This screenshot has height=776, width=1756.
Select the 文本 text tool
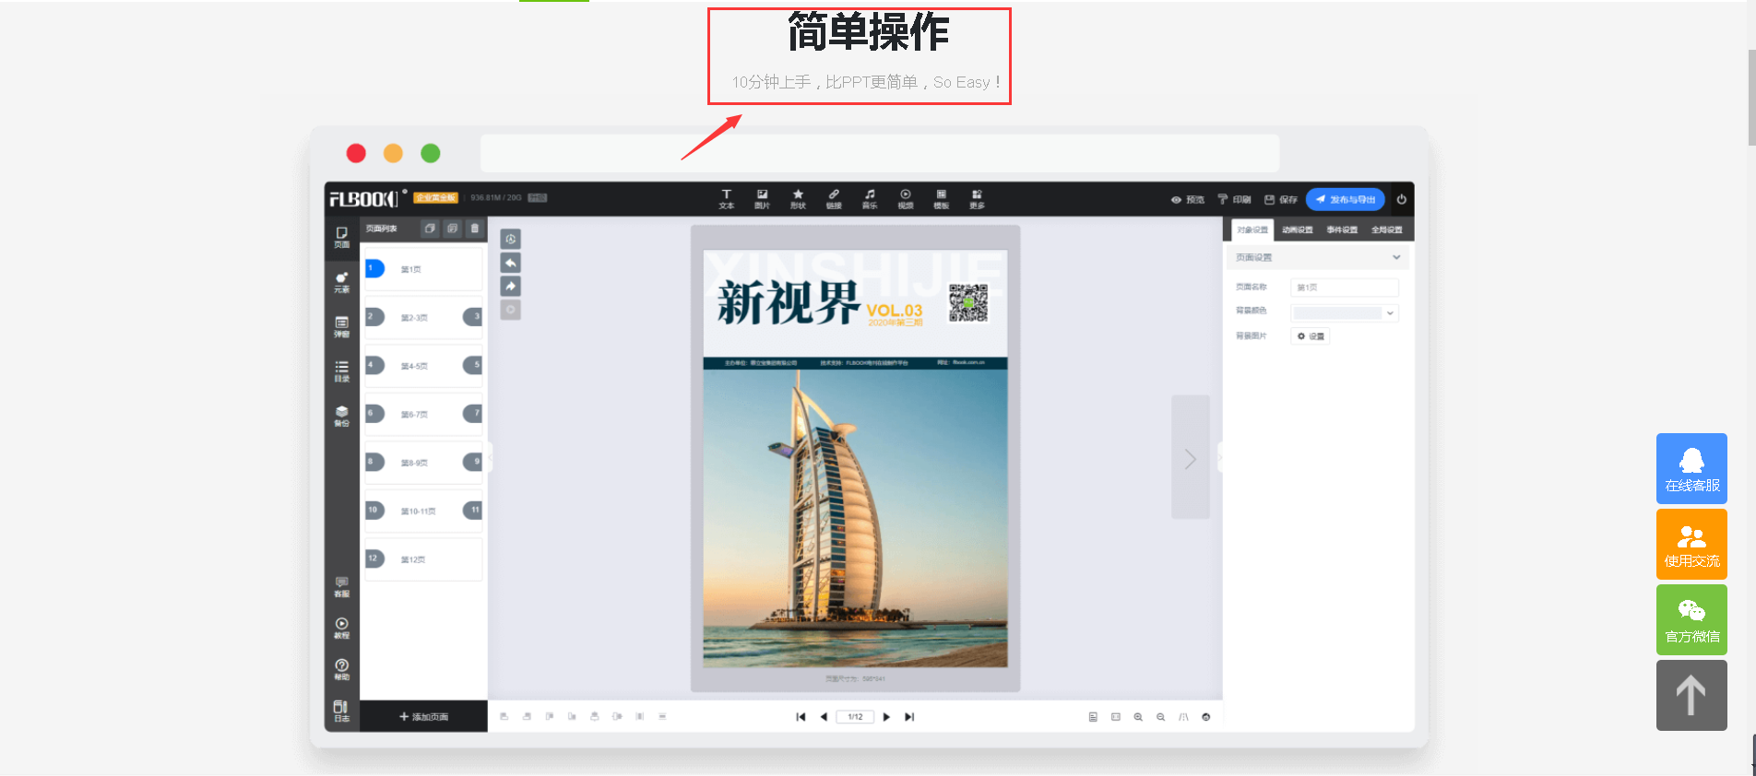[x=726, y=199]
